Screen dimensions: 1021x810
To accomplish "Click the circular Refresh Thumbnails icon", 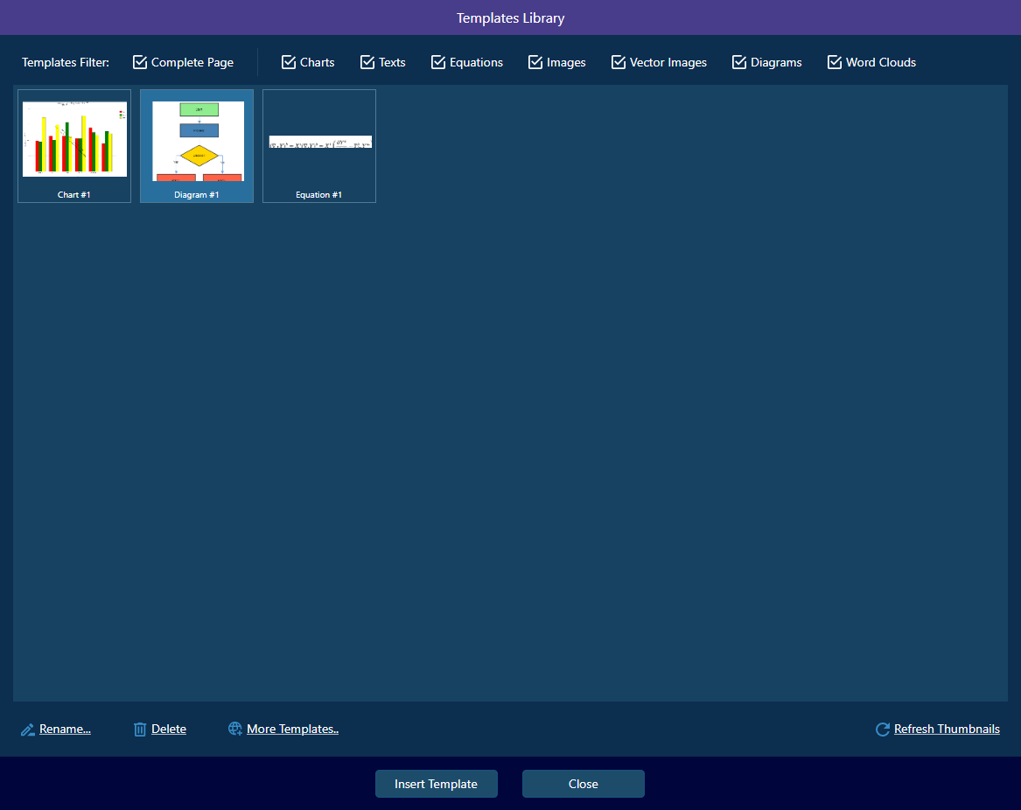I will pyautogui.click(x=882, y=730).
